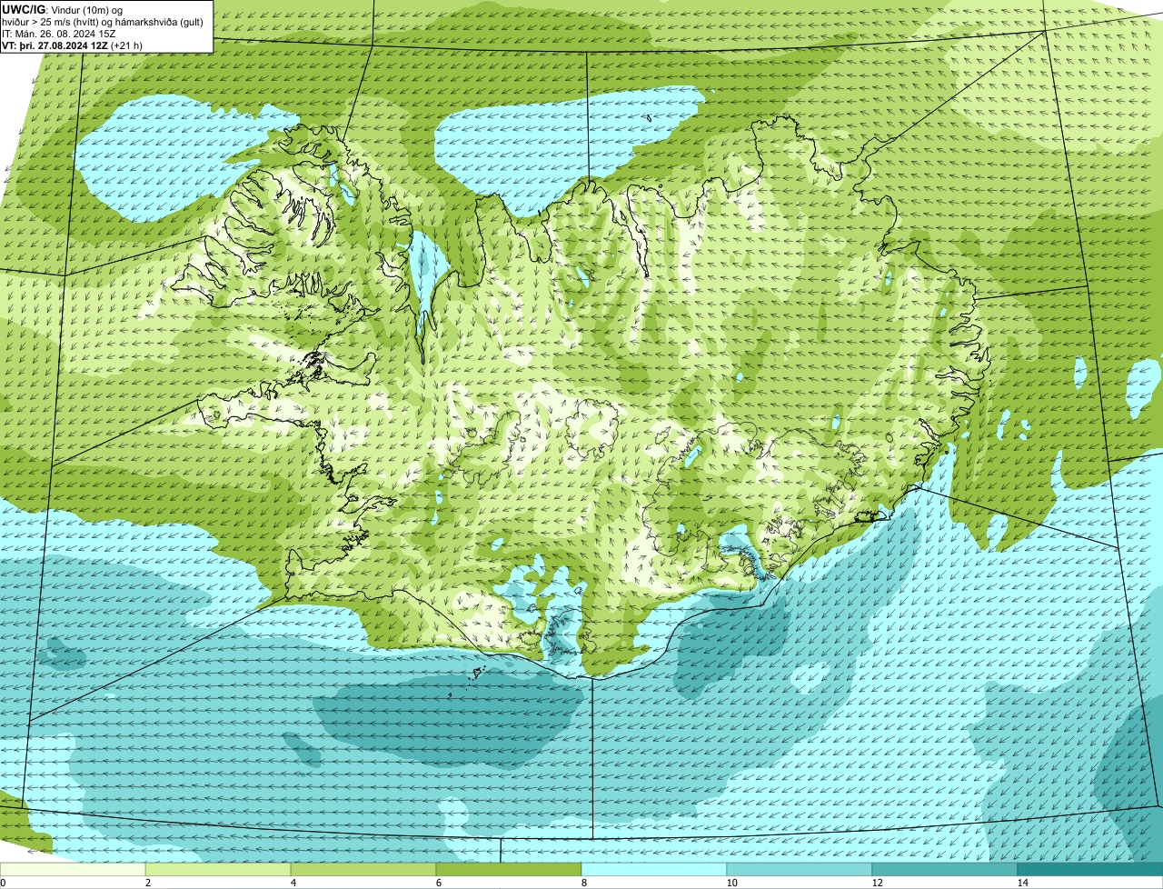This screenshot has height=889, width=1163.
Task: Click the 'VT: þri. 27.08.2024 12Z (+21 h)' line
Action: coord(73,45)
